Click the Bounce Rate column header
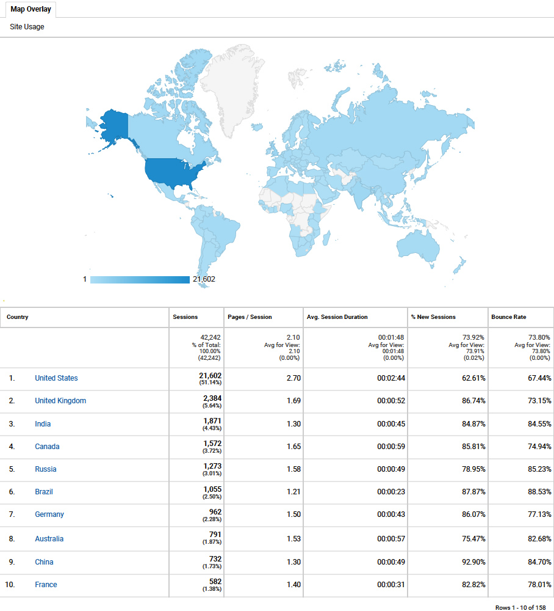The image size is (554, 611). click(508, 317)
